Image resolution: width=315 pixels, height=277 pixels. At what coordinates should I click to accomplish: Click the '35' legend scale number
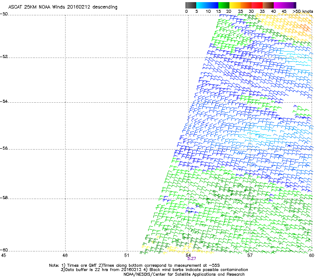click(262, 12)
